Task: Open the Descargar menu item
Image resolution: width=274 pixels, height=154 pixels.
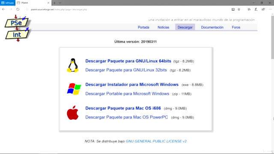Action: coord(185,27)
